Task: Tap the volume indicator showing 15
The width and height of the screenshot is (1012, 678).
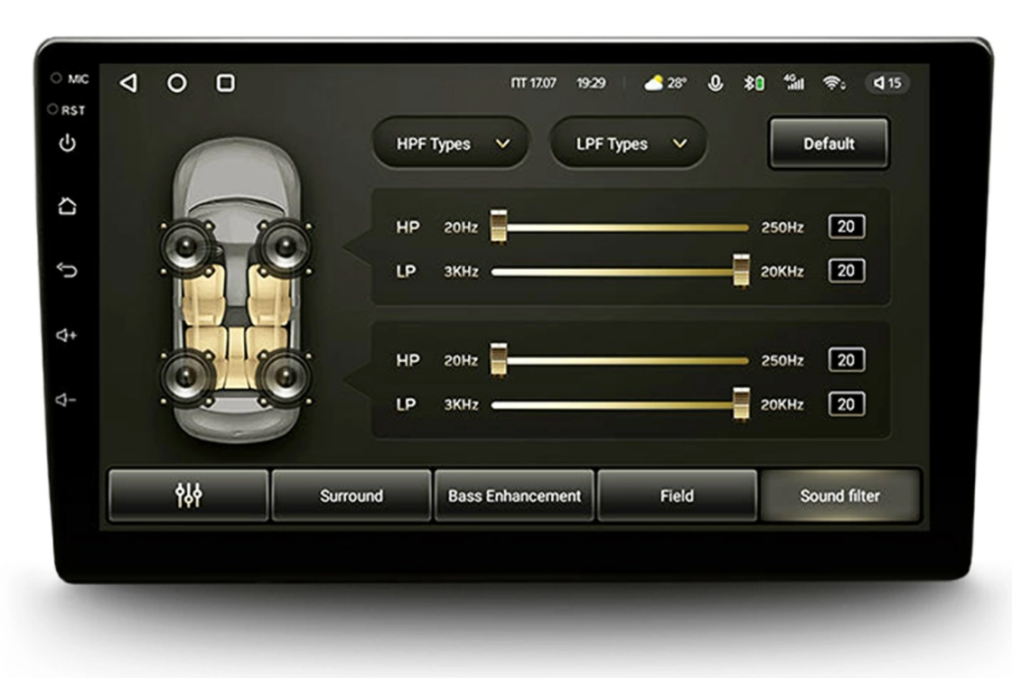Action: pyautogui.click(x=887, y=83)
